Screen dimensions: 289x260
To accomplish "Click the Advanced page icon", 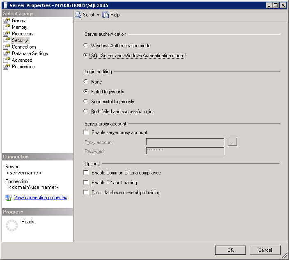I will click(7, 60).
